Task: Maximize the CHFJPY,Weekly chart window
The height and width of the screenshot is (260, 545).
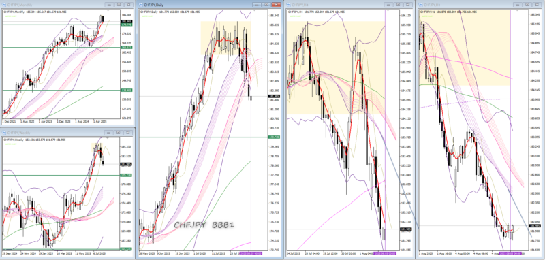Action: pyautogui.click(x=119, y=133)
